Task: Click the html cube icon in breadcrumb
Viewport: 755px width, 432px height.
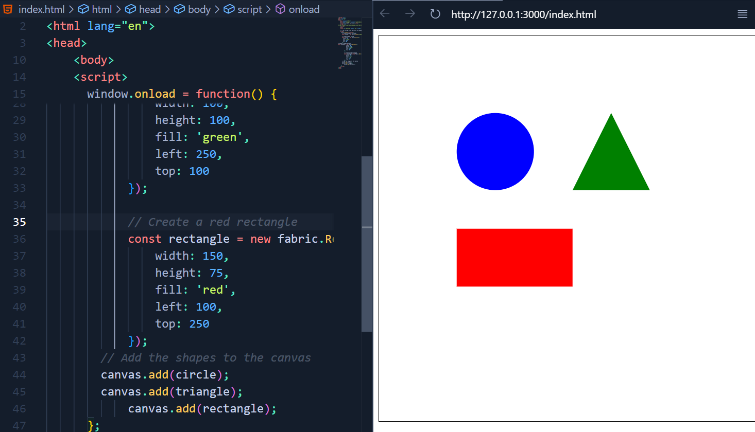Action: click(x=83, y=9)
